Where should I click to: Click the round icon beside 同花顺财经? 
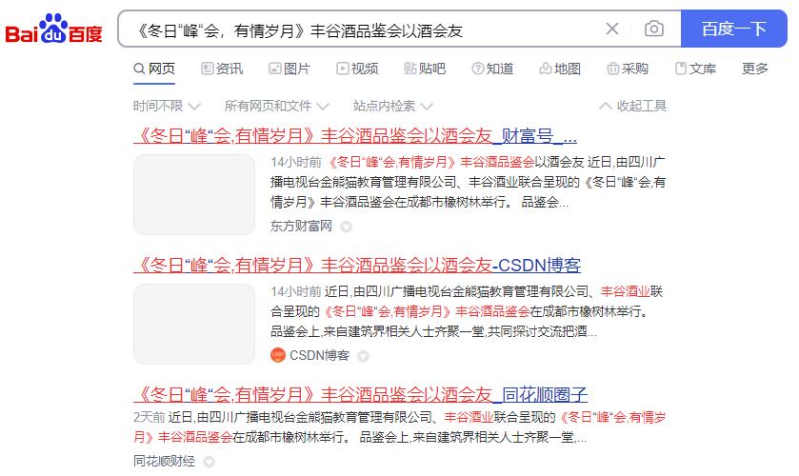click(x=209, y=462)
